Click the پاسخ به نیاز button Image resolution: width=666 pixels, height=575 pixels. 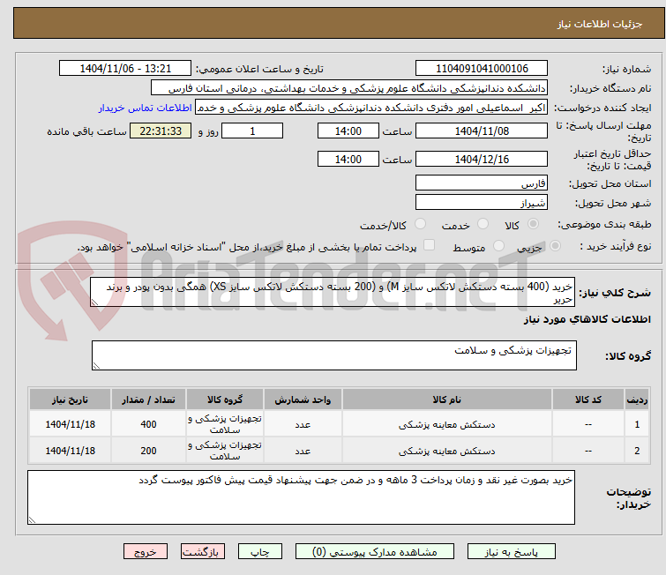511,552
